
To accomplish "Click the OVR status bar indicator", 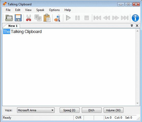I will [x=78, y=118].
